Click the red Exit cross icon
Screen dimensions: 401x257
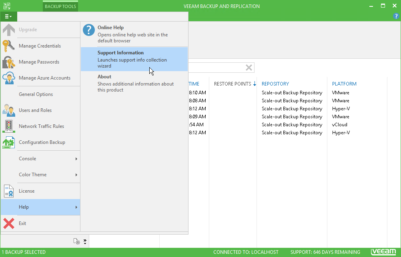point(9,223)
